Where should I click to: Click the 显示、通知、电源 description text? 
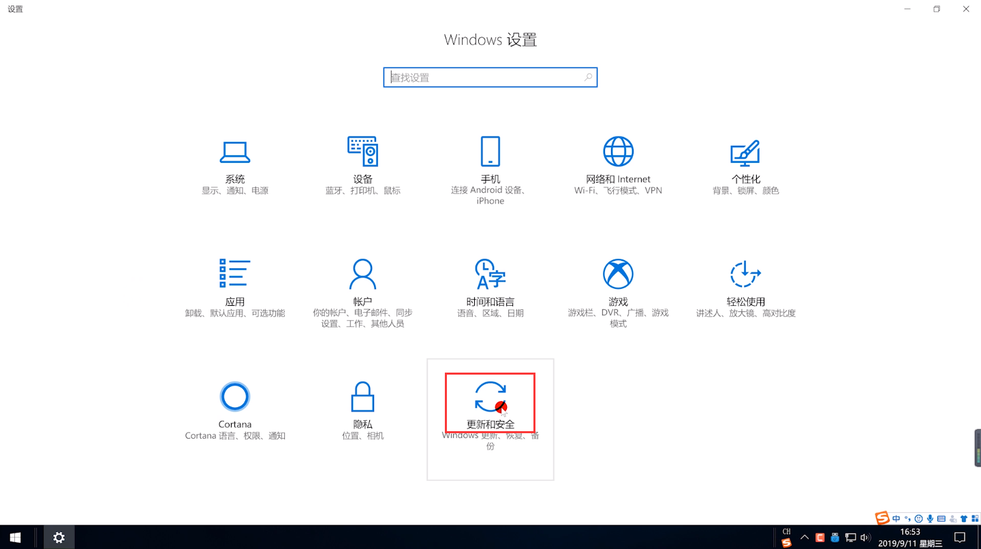pyautogui.click(x=235, y=191)
